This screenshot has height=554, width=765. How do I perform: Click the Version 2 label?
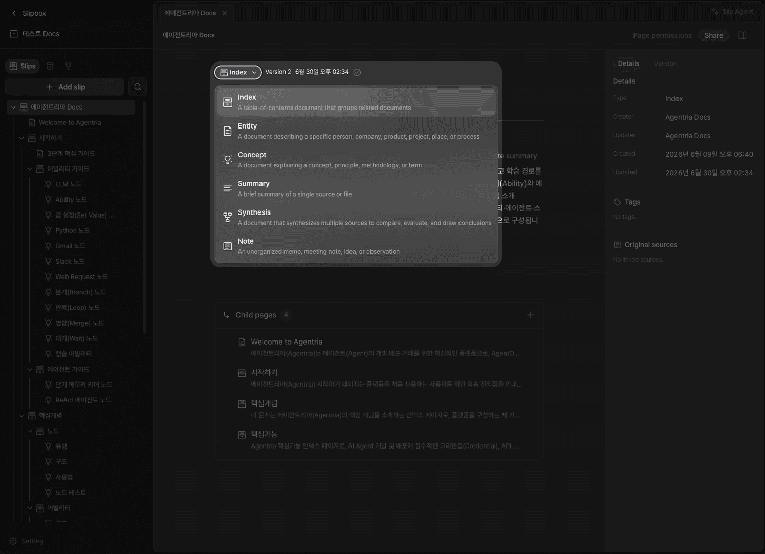pyautogui.click(x=278, y=72)
